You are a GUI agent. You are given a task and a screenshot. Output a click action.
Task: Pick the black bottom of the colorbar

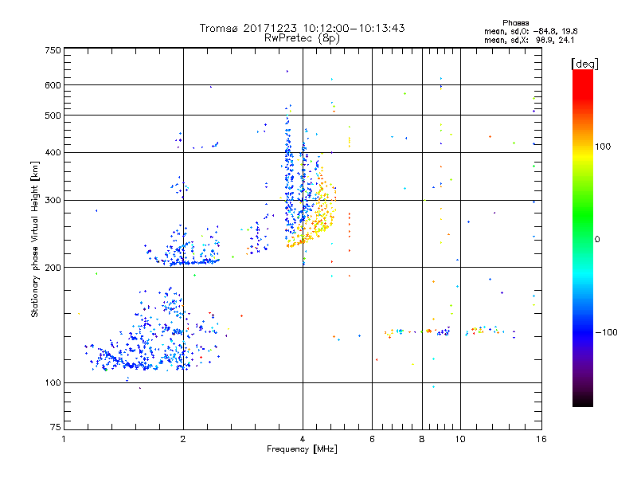coord(583,401)
